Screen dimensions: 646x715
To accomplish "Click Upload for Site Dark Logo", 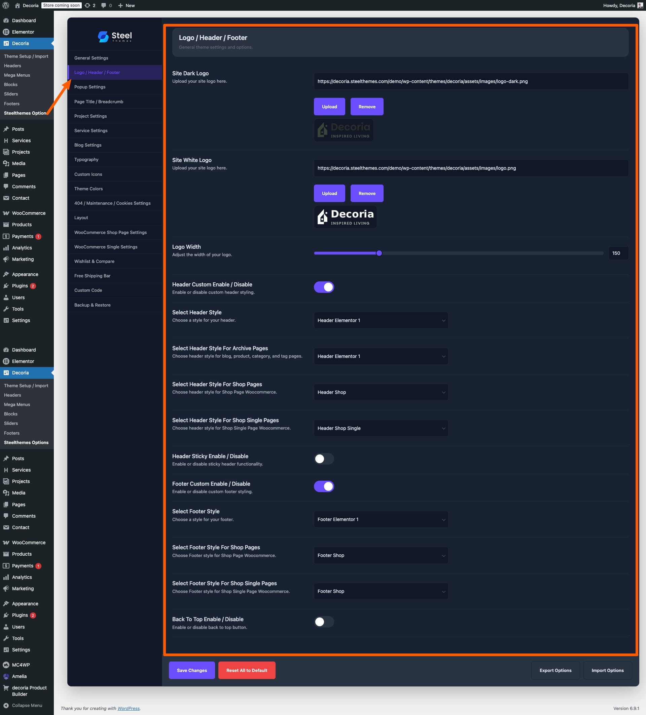I will (x=329, y=107).
